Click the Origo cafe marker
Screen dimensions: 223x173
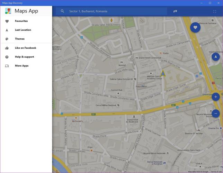click(x=91, y=150)
